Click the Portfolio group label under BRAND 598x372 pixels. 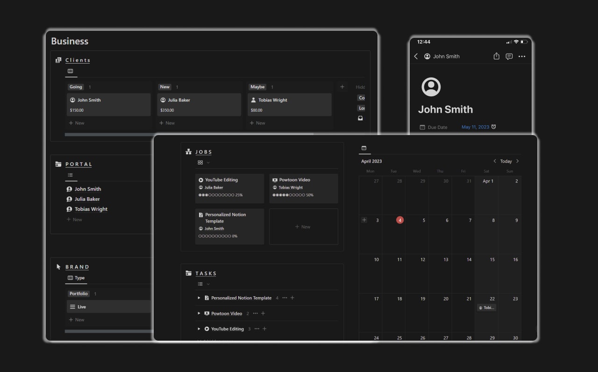tap(78, 294)
